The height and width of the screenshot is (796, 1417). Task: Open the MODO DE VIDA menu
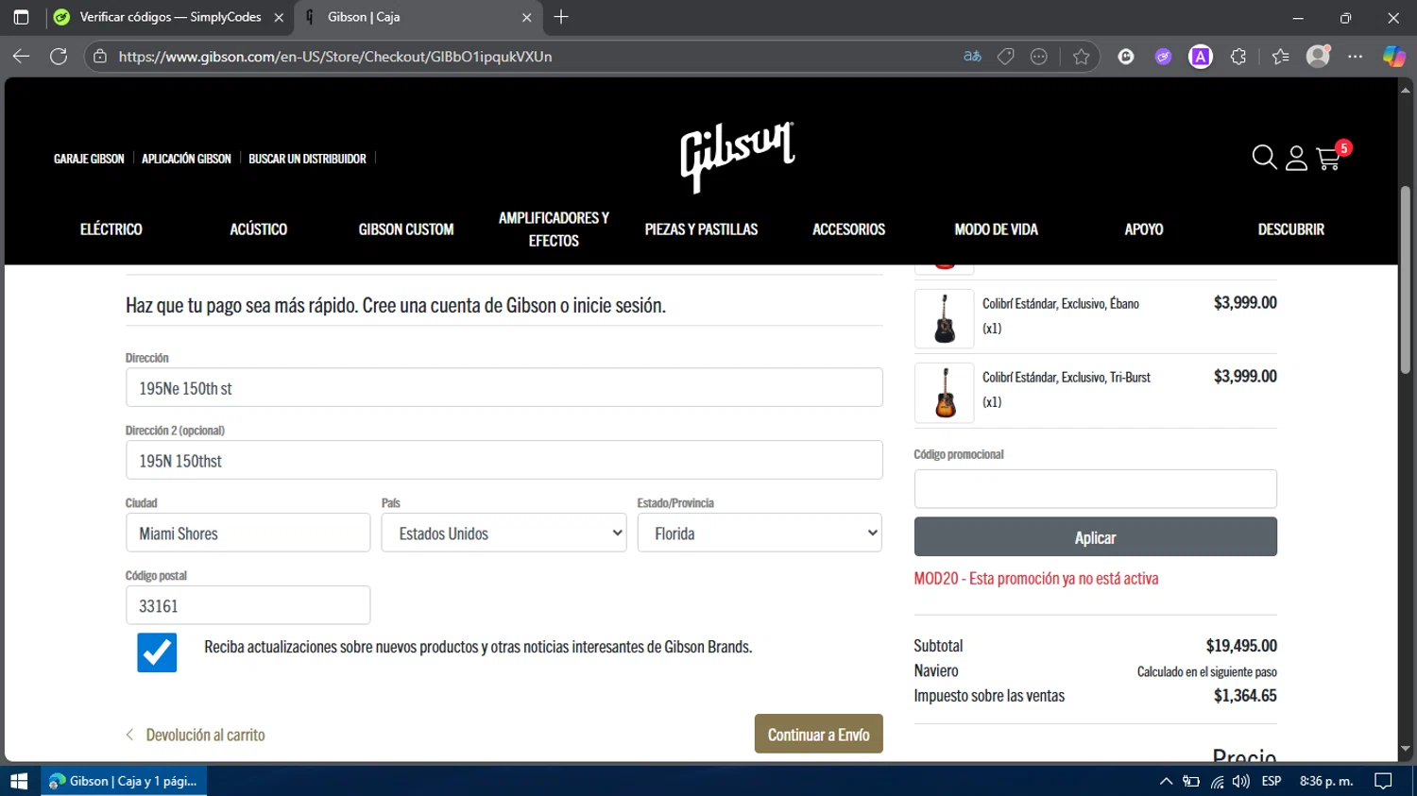pos(996,229)
